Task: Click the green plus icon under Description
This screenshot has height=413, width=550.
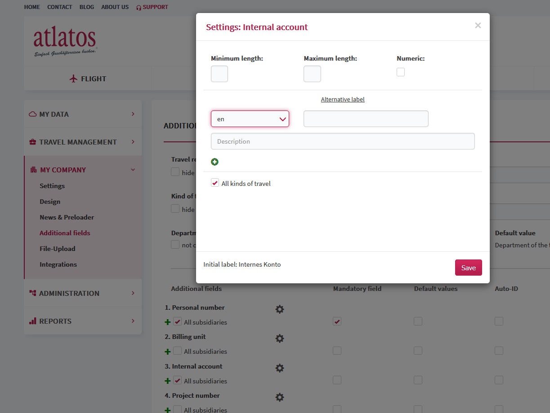Action: tap(215, 162)
